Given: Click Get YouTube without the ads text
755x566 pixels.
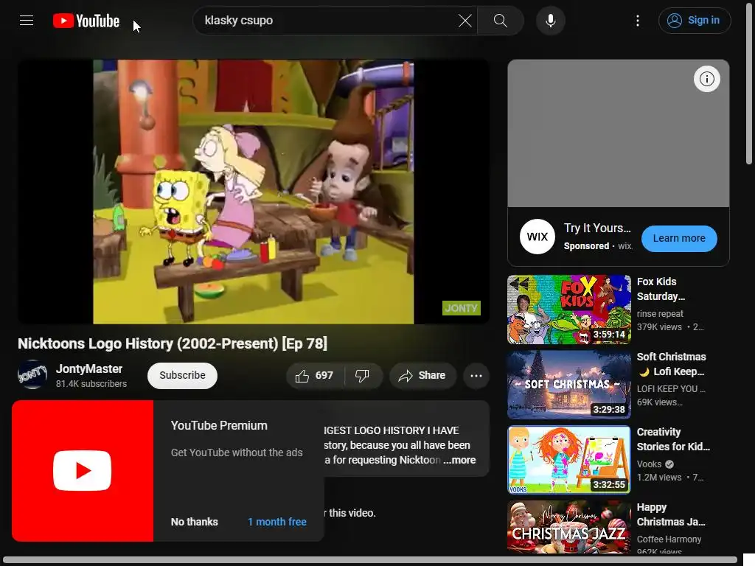Looking at the screenshot, I should click(x=237, y=453).
